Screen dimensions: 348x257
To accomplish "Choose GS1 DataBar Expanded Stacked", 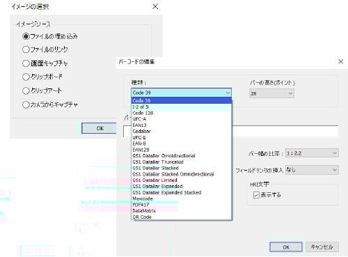I will (182, 192).
